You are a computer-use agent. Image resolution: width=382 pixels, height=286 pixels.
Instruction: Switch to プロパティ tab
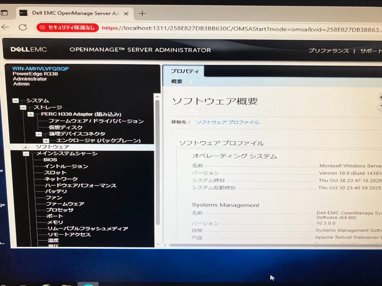[184, 71]
